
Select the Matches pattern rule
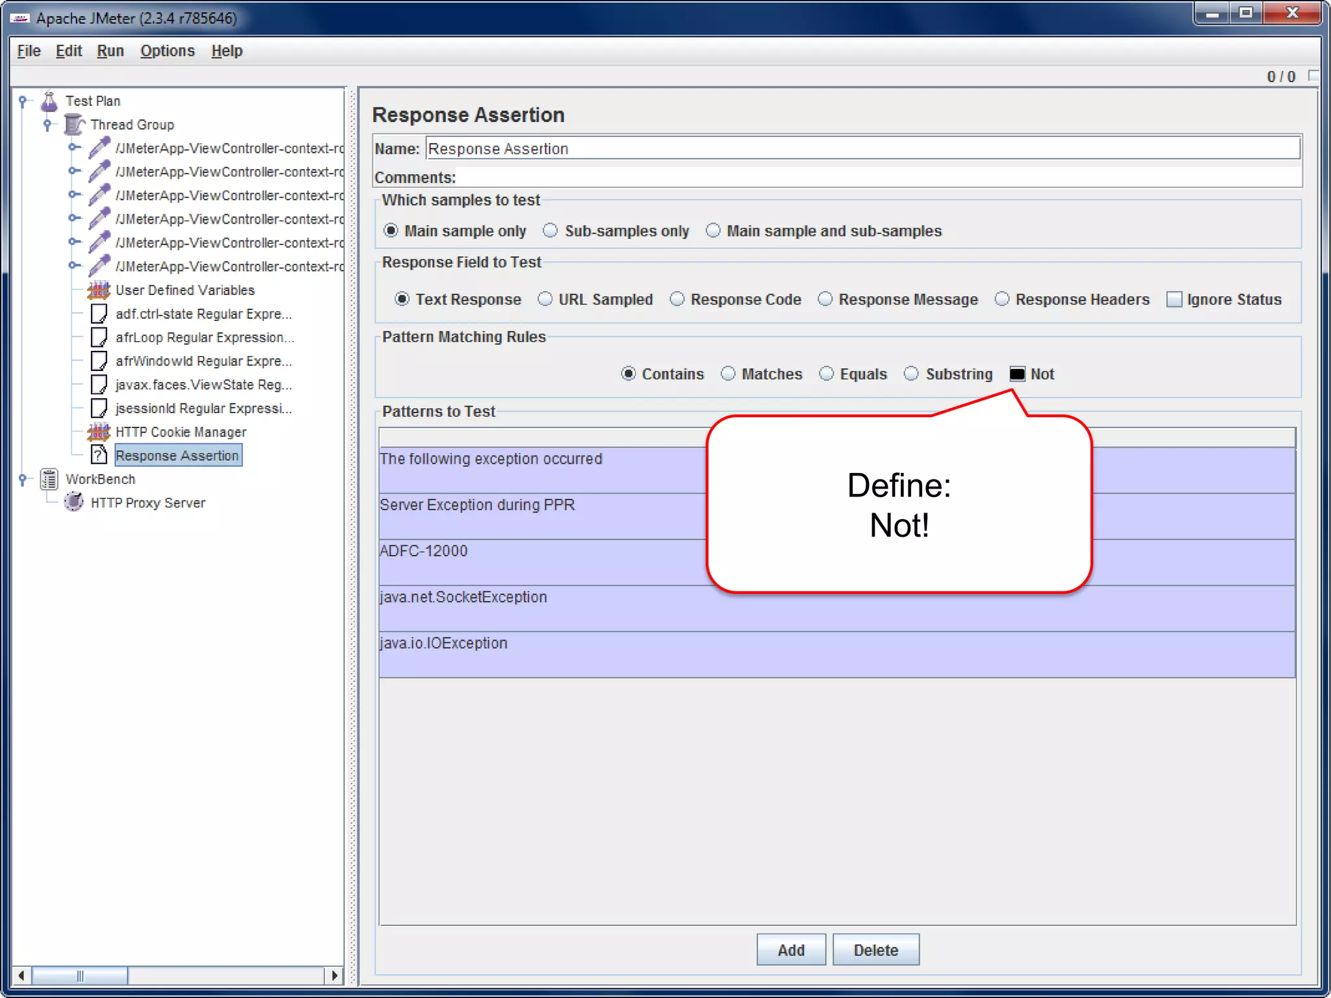point(728,374)
